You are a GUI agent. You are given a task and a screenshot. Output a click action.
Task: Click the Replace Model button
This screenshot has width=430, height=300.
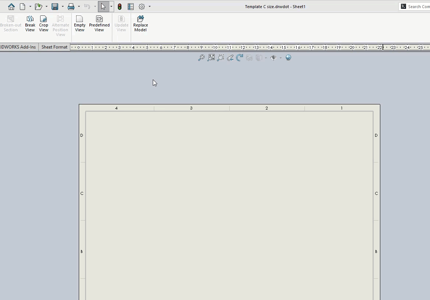pyautogui.click(x=140, y=23)
